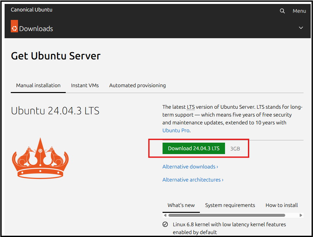Select the What's new tab
The height and width of the screenshot is (237, 313).
coord(181,205)
